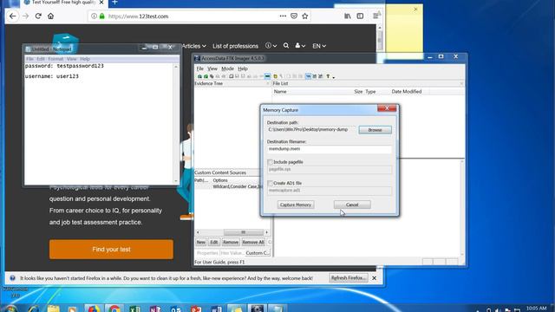Open FTK Imager File menu
The height and width of the screenshot is (312, 555).
200,68
